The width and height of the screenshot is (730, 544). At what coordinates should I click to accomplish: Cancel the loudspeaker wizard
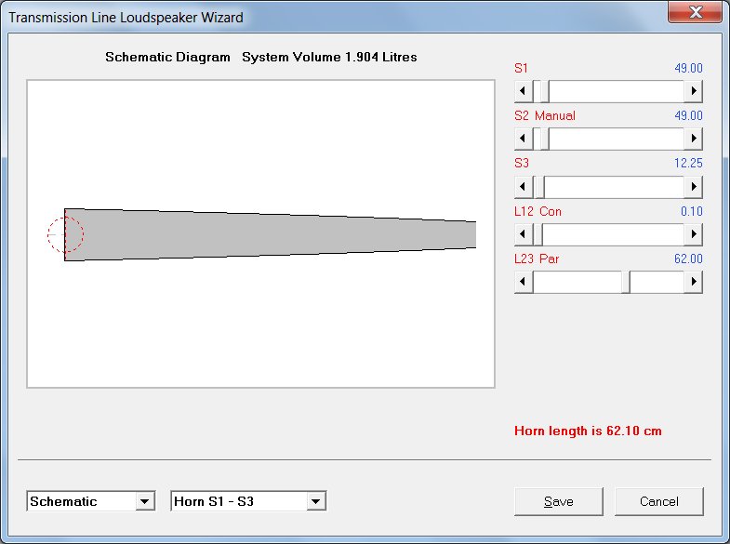(x=659, y=501)
